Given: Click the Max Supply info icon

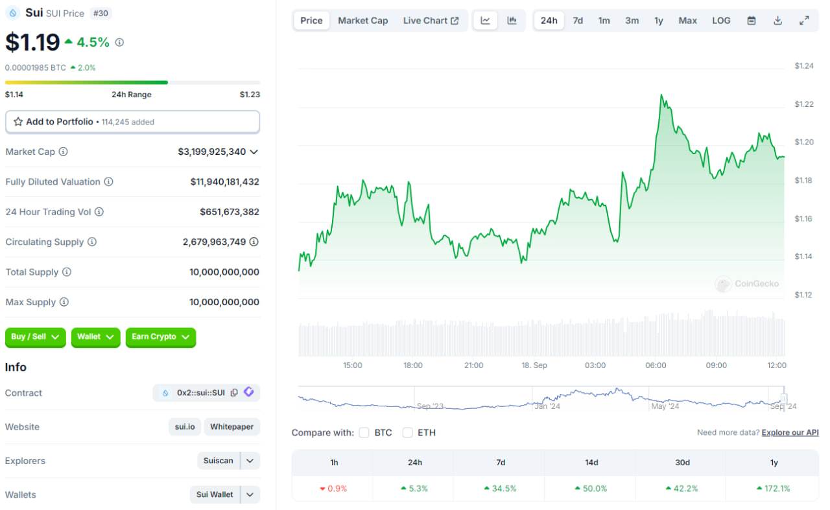Looking at the screenshot, I should click(64, 302).
